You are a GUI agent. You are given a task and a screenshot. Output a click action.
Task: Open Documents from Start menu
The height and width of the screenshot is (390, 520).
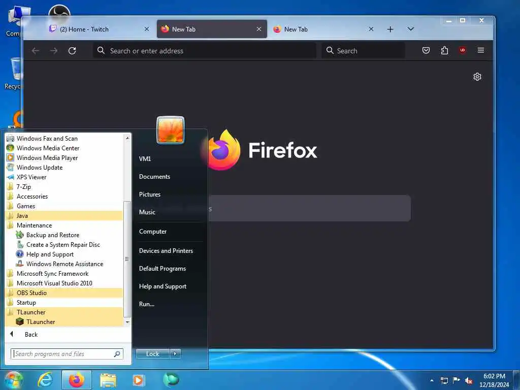click(154, 177)
